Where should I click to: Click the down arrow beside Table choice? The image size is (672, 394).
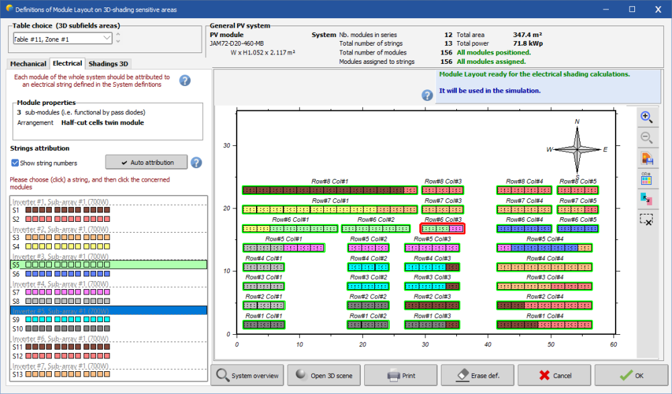tap(119, 42)
